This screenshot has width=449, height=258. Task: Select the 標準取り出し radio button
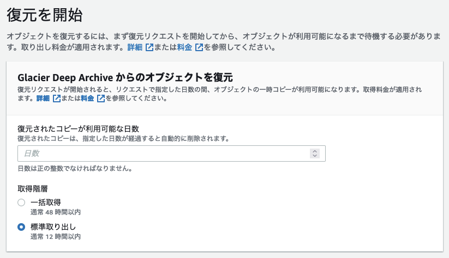(21, 227)
